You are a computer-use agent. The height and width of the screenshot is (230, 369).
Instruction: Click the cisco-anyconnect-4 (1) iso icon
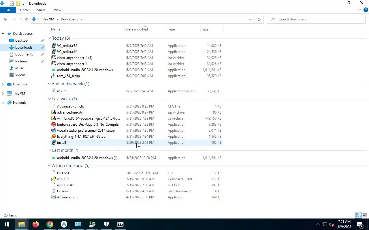click(54, 58)
